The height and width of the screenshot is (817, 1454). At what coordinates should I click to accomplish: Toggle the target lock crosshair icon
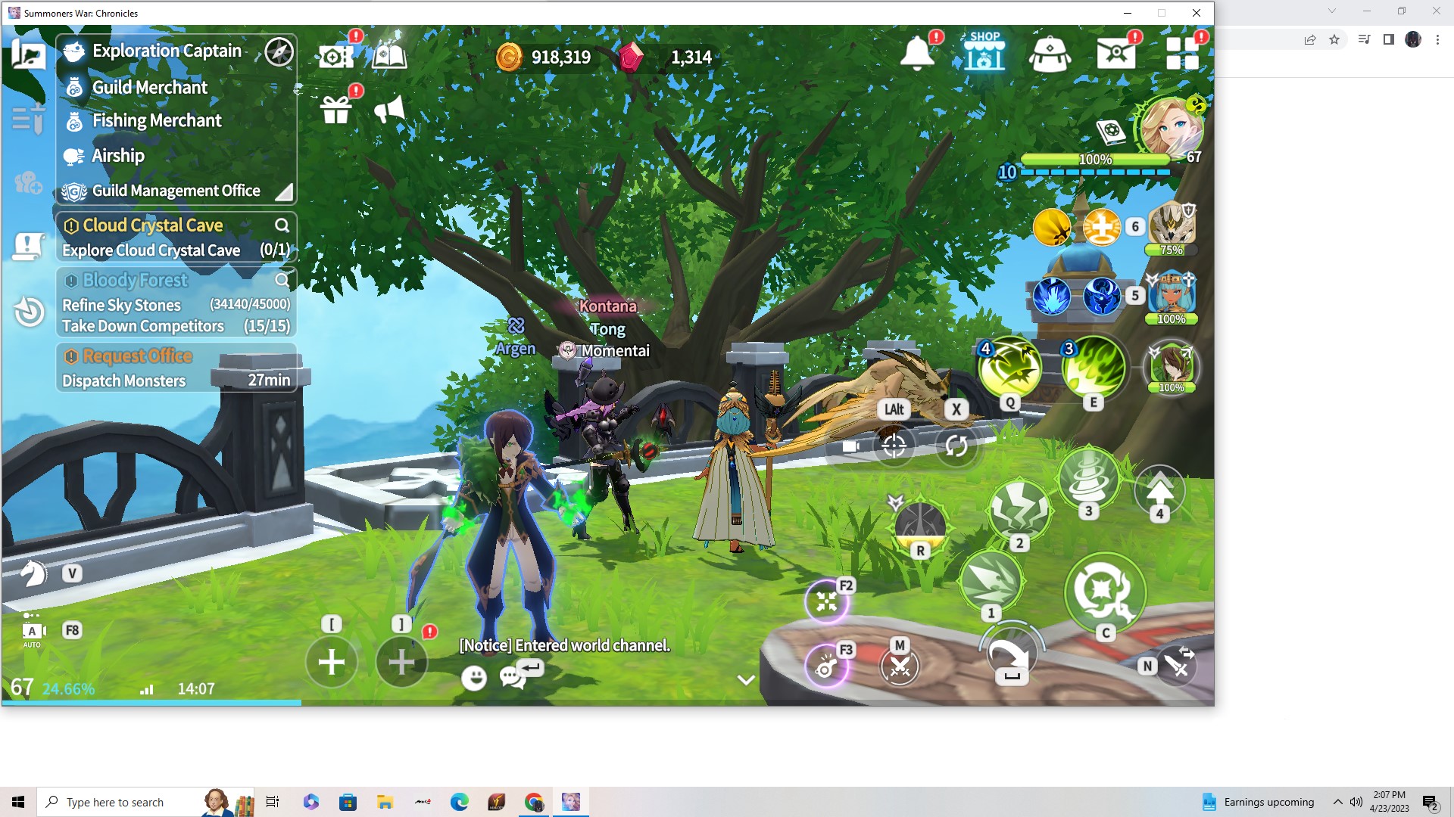pyautogui.click(x=894, y=446)
